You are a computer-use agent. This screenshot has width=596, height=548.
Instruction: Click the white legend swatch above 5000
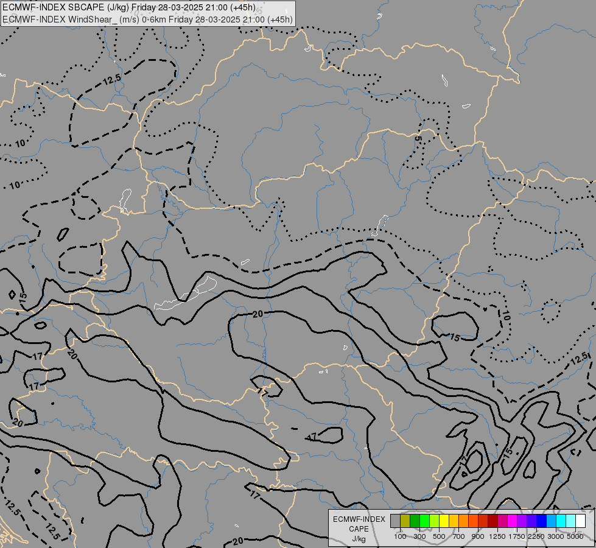(581, 521)
